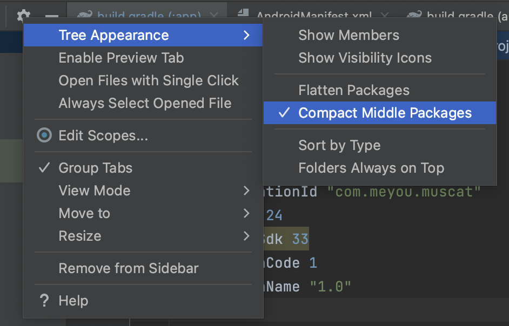
Task: Click the AndroidManifest.xml file icon
Action: (x=243, y=14)
